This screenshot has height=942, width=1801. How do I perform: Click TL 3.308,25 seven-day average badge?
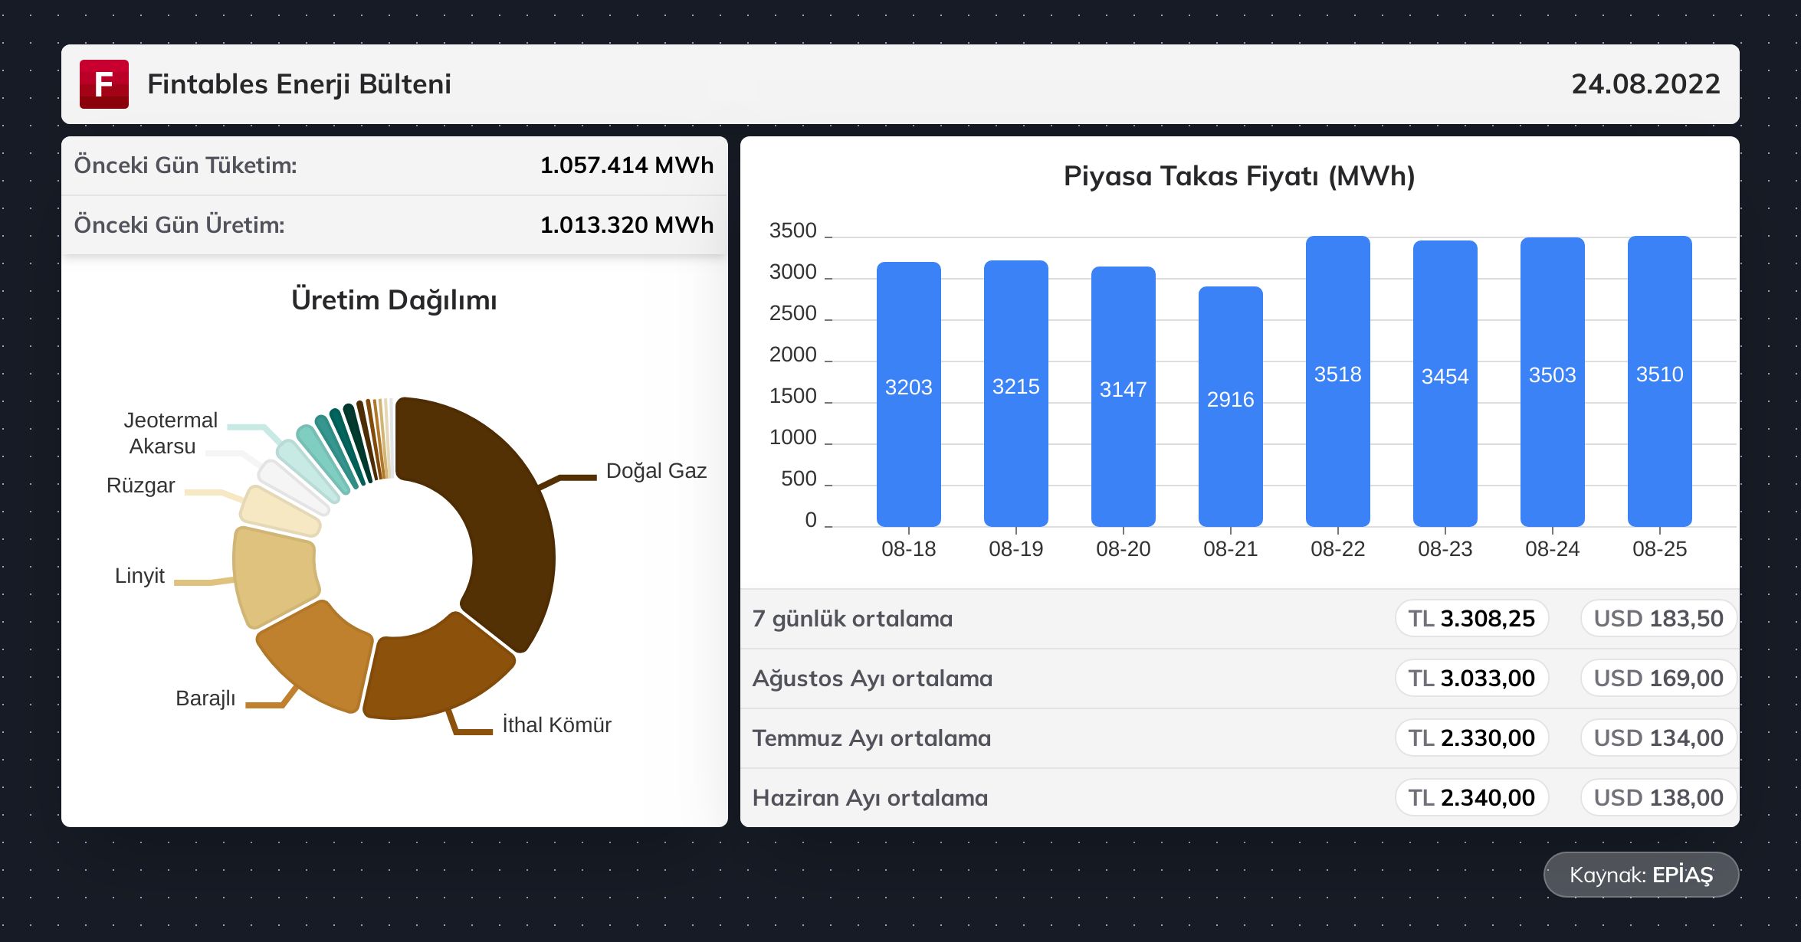(1471, 619)
